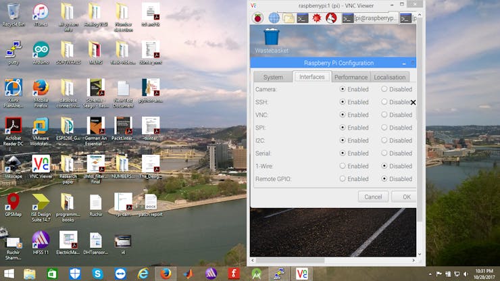Open MATLAB from the taskbar
This screenshot has width=500, height=281.
188,274
